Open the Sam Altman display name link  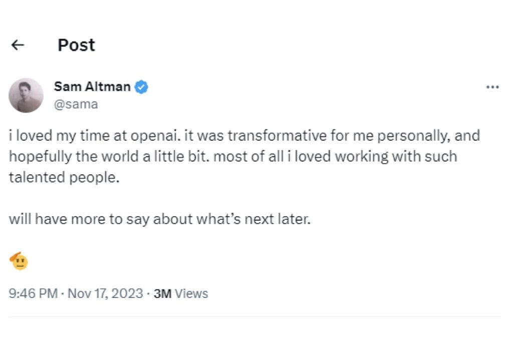tap(92, 87)
